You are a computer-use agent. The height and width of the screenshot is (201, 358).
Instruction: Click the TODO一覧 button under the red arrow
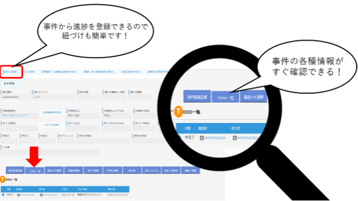click(35, 171)
